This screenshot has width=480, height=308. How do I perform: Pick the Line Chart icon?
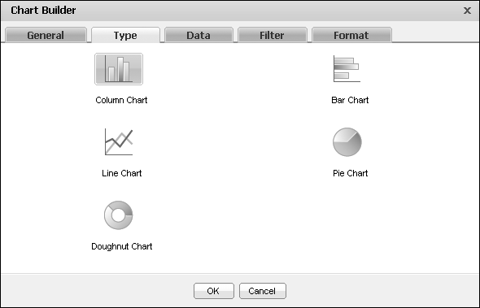click(119, 142)
